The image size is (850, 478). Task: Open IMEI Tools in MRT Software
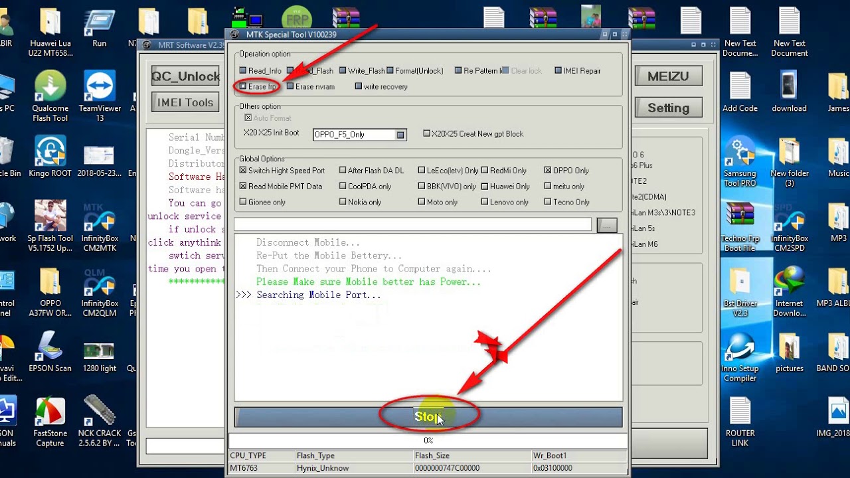[x=186, y=102]
